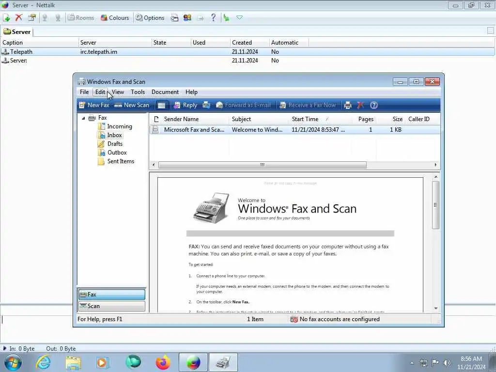The height and width of the screenshot is (372, 496).
Task: Click the two-users icon in Nettalk toolbar
Action: (187, 18)
